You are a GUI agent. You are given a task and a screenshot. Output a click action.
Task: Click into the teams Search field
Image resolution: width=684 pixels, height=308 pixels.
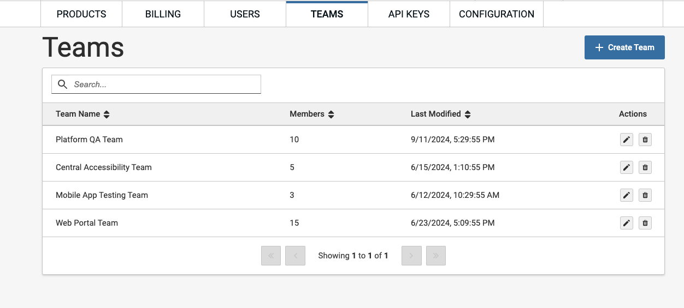164,84
